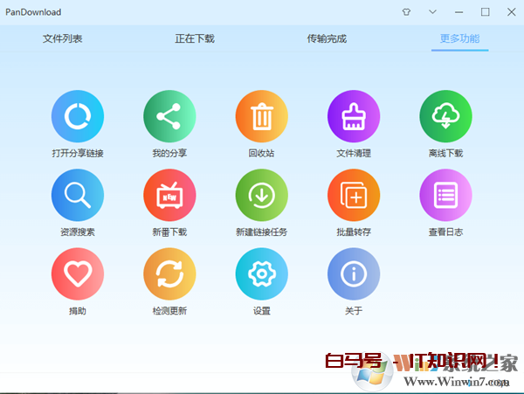The image size is (524, 394).
Task: View logs via 查看日志 icon
Action: [x=445, y=195]
